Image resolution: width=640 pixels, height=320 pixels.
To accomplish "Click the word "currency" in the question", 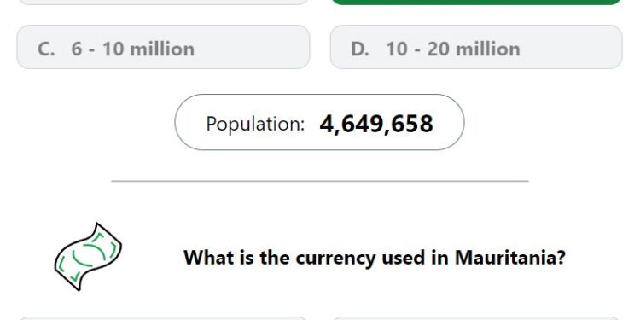I will click(x=335, y=259).
